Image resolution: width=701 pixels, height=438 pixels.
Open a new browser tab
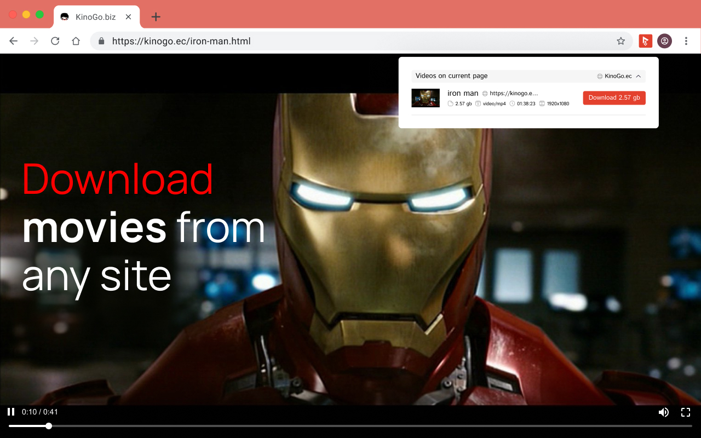[156, 17]
